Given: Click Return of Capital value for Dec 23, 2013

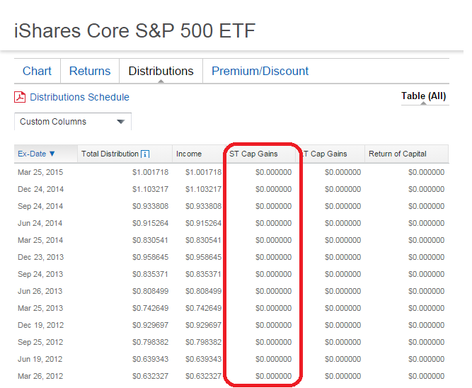Looking at the screenshot, I should [427, 257].
